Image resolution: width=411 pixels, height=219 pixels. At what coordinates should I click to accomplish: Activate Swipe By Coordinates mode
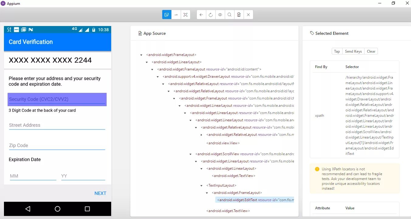[176, 15]
